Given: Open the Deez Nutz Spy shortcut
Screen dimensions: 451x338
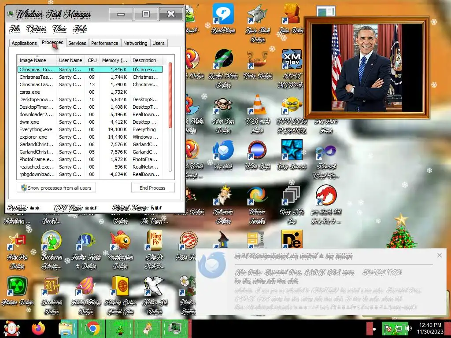Looking at the screenshot, I should click(x=292, y=205).
